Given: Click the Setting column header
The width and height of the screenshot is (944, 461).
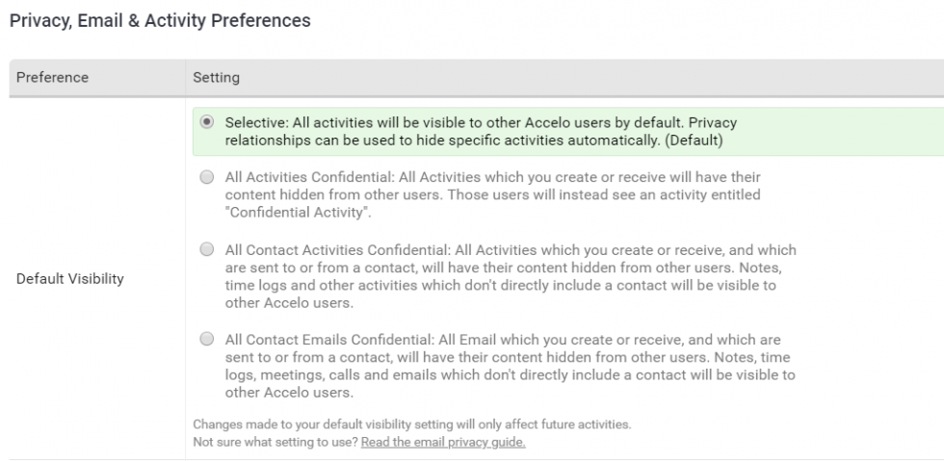Looking at the screenshot, I should coord(216,77).
